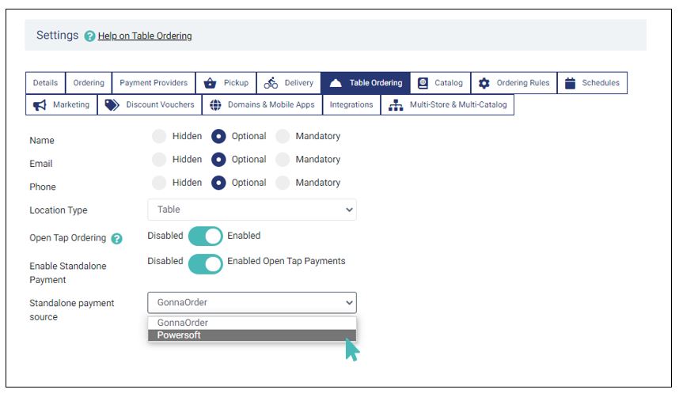Click the "Enable Standalone Payment" label
The width and height of the screenshot is (679, 397).
coord(68,273)
